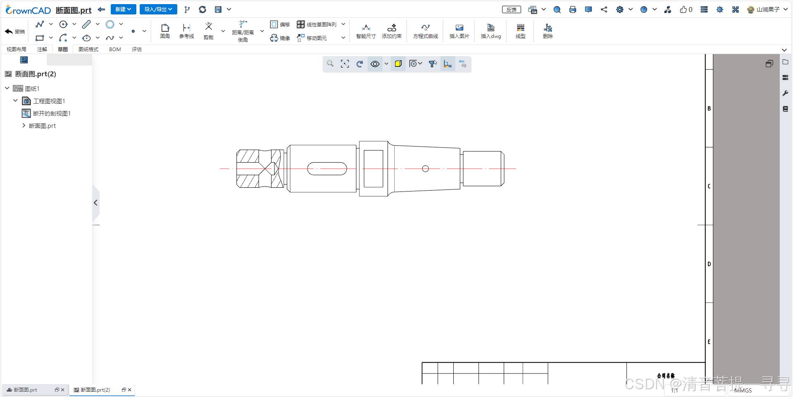Select the polyline sketch tool

pyautogui.click(x=40, y=24)
